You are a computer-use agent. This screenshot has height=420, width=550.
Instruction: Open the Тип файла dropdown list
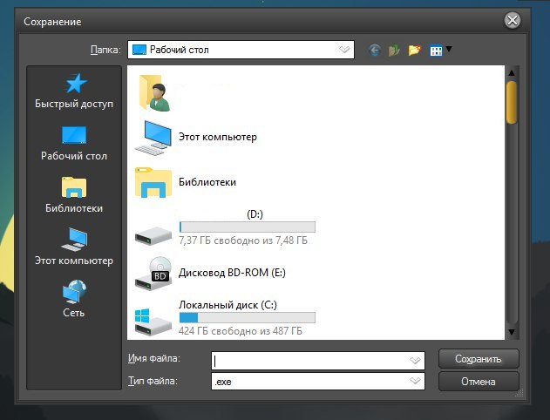(x=415, y=381)
